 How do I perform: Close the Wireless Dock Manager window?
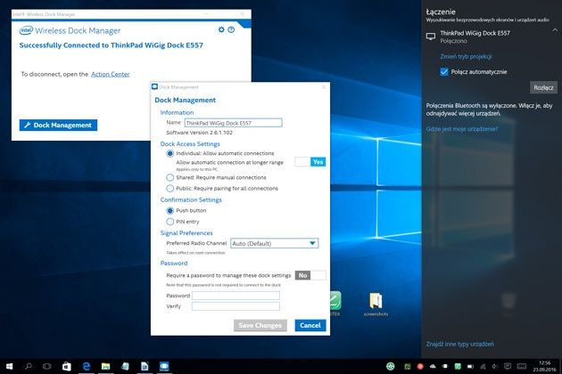click(242, 14)
